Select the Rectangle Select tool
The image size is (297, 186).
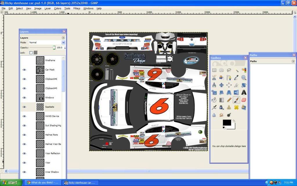tap(214, 70)
